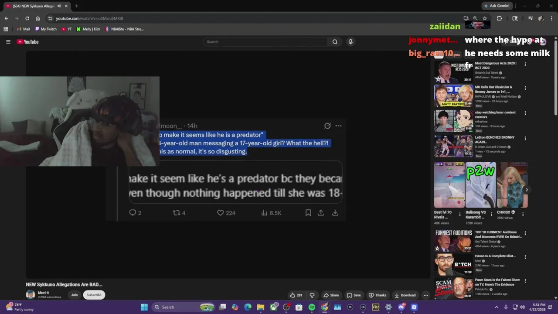Open the Extensions puzzle icon
The height and width of the screenshot is (314, 558).
[500, 18]
